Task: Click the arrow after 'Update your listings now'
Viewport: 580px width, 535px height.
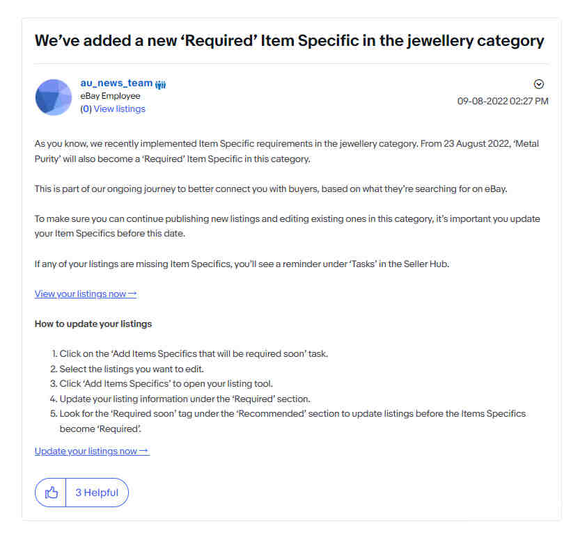Action: pos(144,451)
